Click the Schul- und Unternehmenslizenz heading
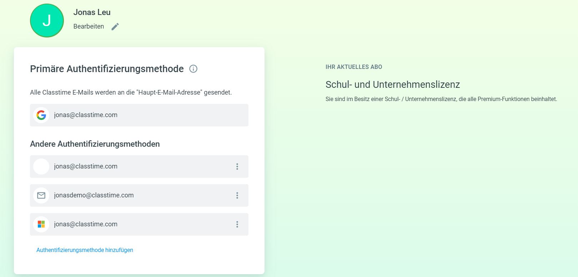Screen dimensions: 578x277 (392, 85)
